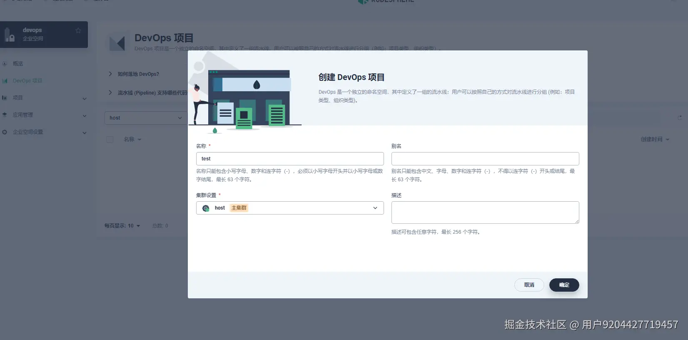Screen dimensions: 688x340
Task: Sort by the 创建时间 column header
Action: tap(655, 140)
